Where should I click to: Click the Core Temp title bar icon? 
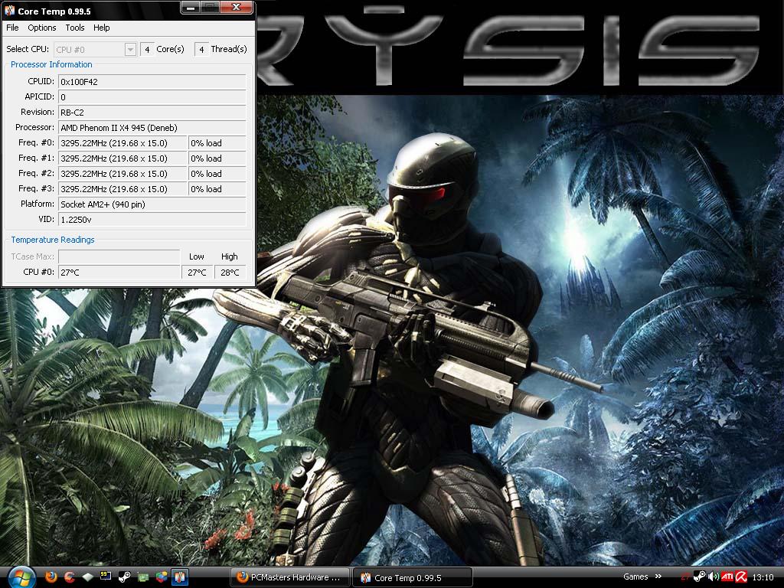pos(9,11)
